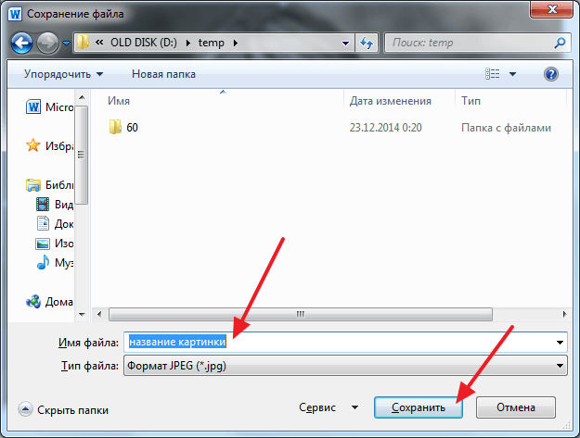Sort by Имя column header
This screenshot has height=438, width=580.
(119, 101)
